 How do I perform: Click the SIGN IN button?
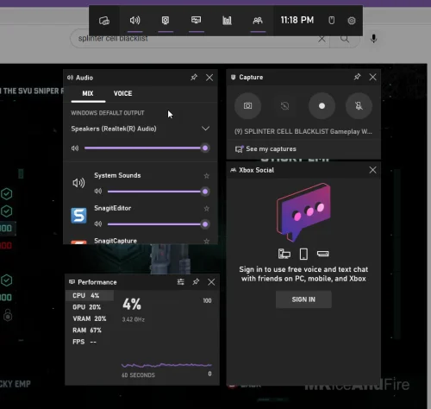click(303, 299)
